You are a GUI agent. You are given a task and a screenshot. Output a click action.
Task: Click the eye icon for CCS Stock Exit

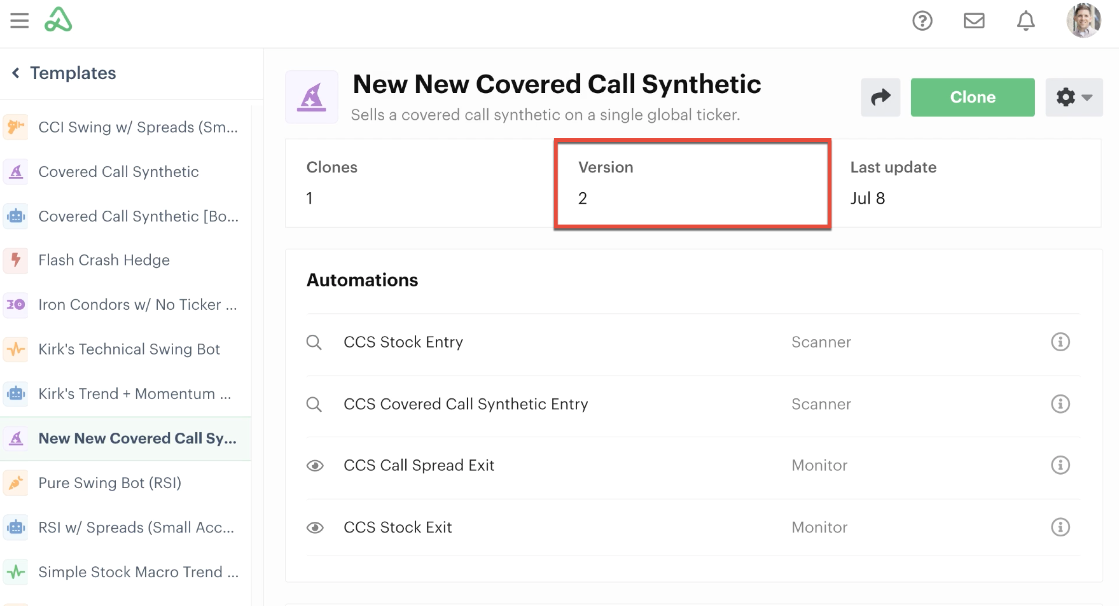pos(315,528)
